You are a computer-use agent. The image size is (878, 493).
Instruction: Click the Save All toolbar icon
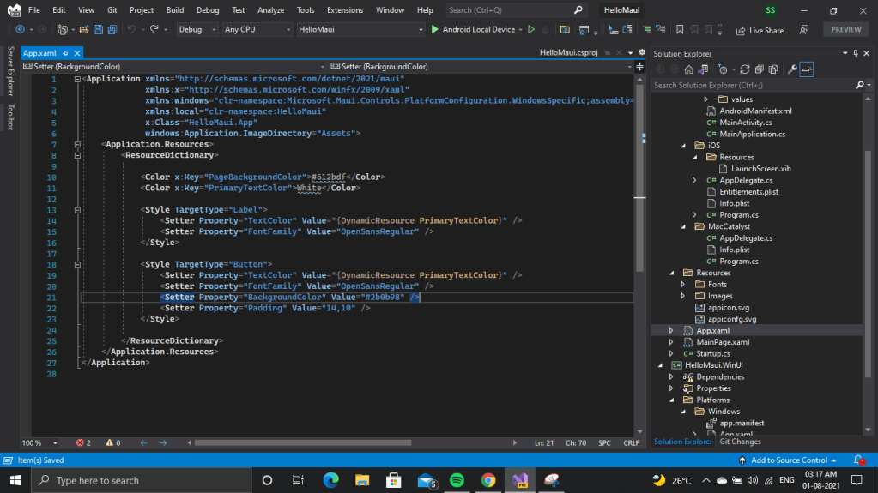point(113,29)
